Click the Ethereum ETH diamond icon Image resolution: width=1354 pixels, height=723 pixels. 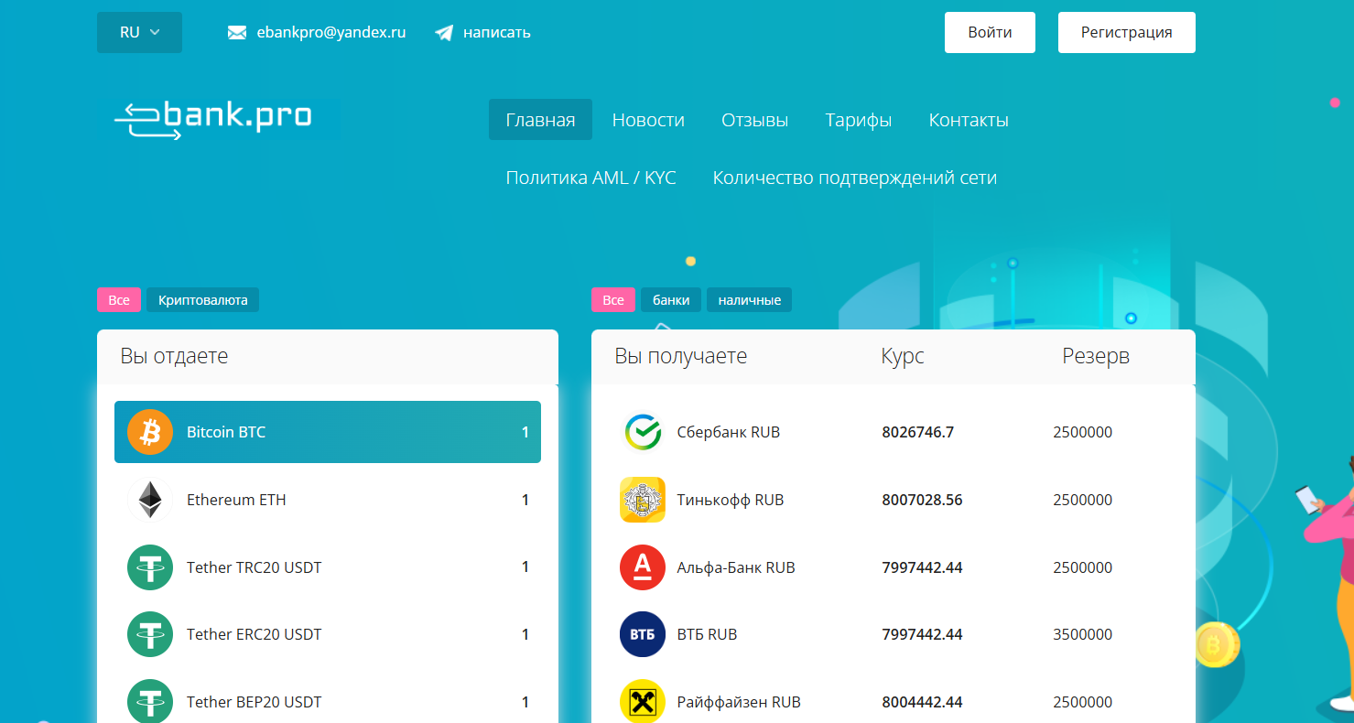click(x=150, y=500)
